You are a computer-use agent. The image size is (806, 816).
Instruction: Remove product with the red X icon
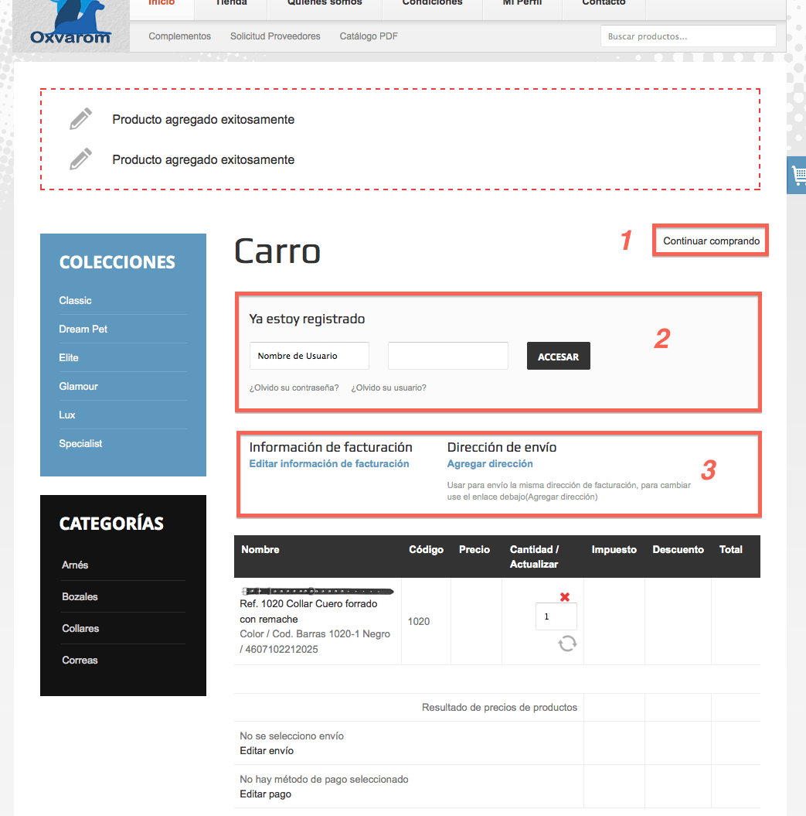point(565,597)
